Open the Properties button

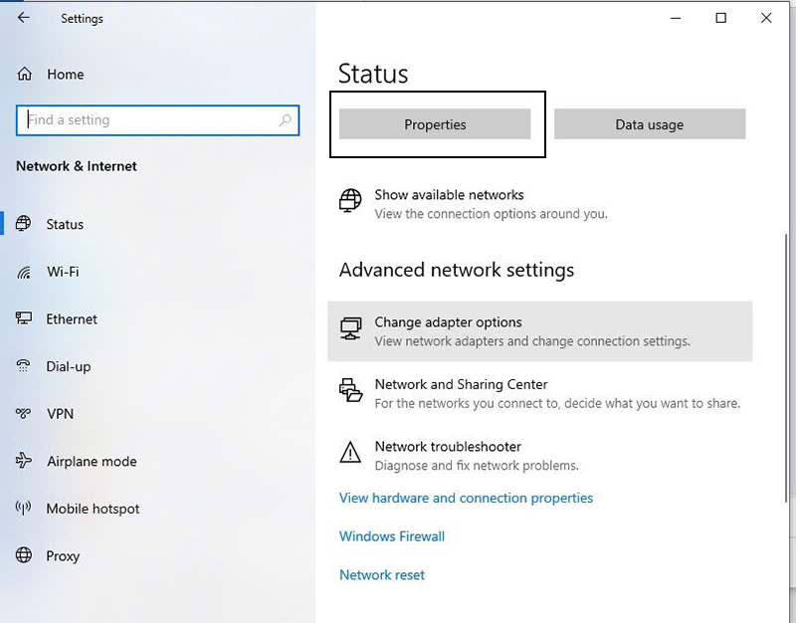435,124
